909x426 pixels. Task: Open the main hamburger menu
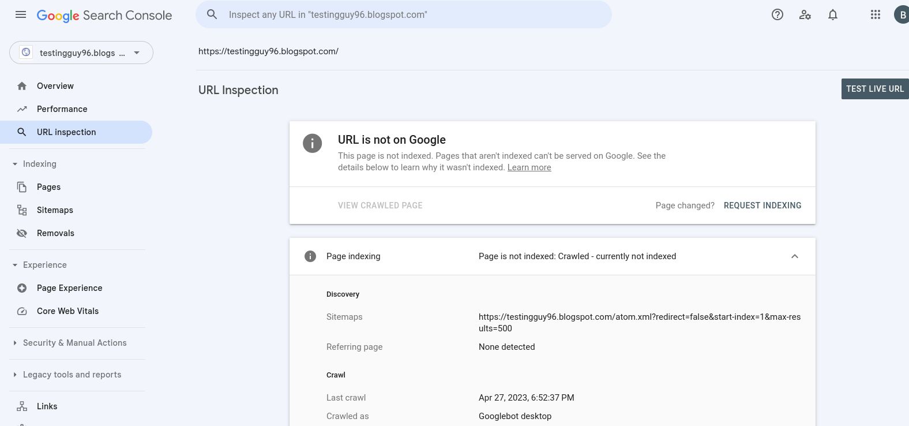[21, 15]
